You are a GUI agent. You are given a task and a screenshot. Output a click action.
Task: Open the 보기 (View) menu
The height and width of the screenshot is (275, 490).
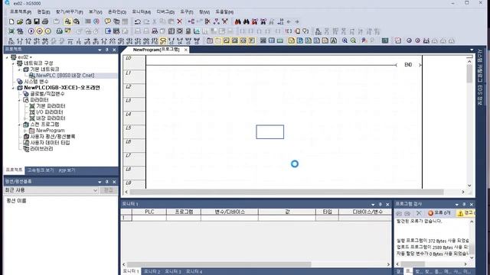coord(95,12)
